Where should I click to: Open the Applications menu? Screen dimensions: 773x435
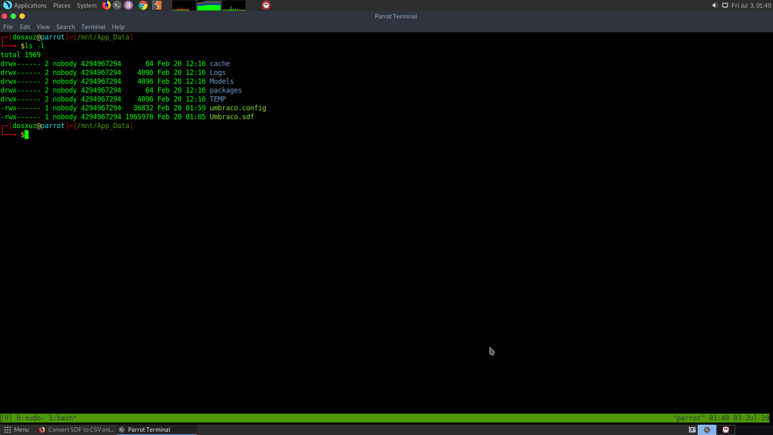25,5
